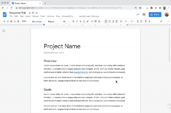This screenshot has height=113, width=171.
Task: Toggle underline formatting
Action: [x=80, y=21]
